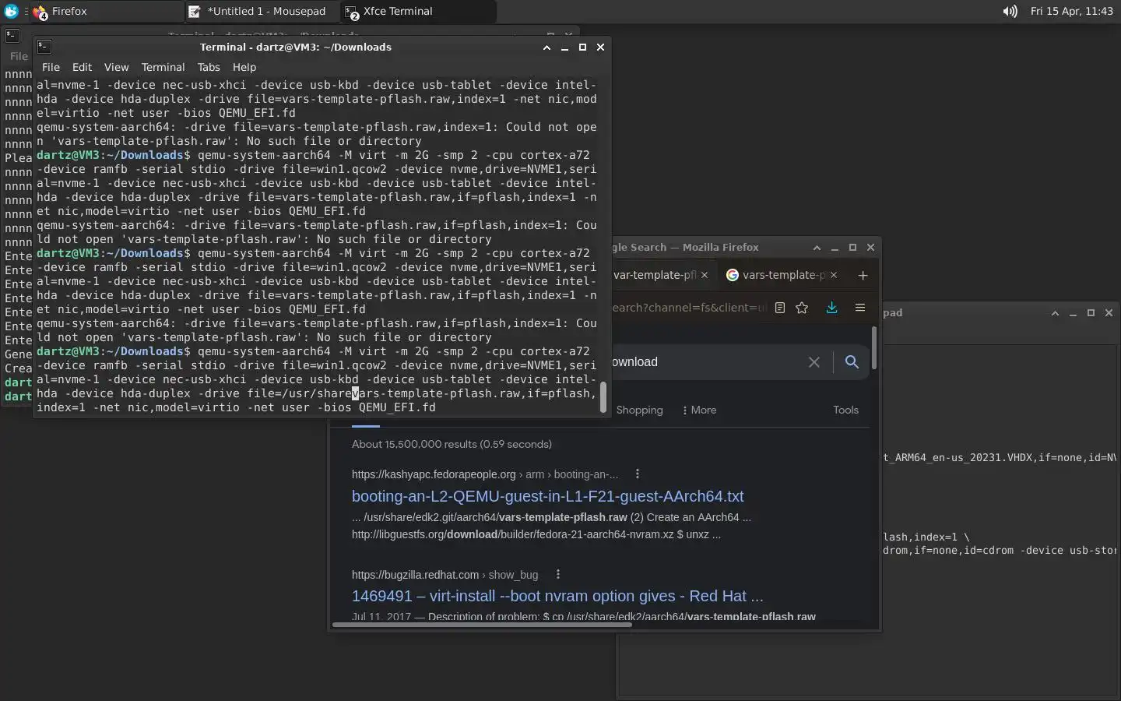
Task: Open the Google search Tools options
Action: 845,410
